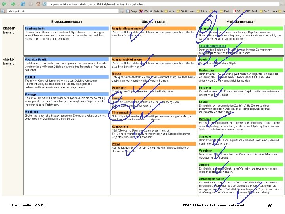Open the Fliegengewicht pattern link

pos(122,113)
